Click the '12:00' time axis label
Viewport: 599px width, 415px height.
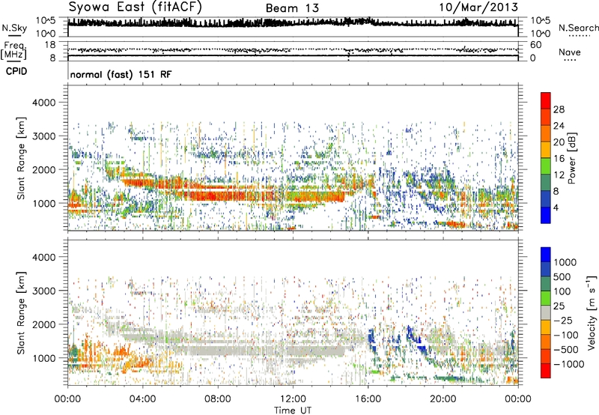pos(293,399)
